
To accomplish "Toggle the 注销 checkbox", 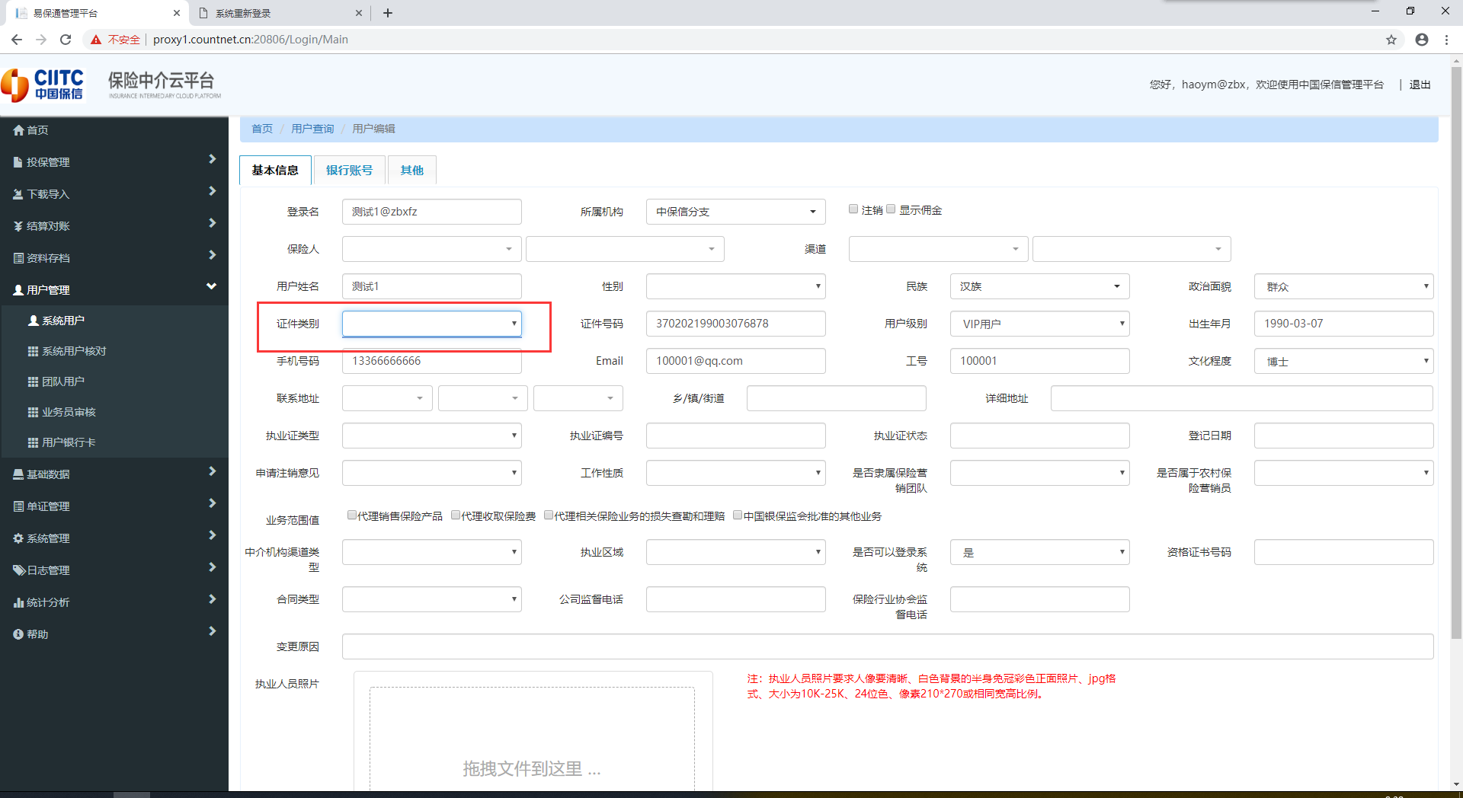I will [853, 209].
